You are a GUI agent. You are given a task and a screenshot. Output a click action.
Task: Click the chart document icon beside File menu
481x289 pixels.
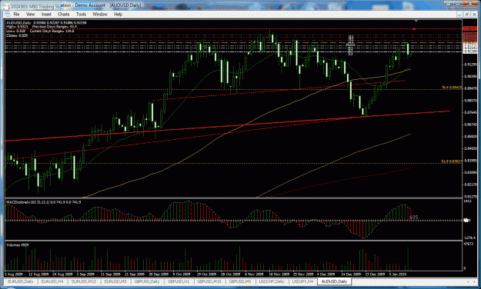pyautogui.click(x=7, y=14)
